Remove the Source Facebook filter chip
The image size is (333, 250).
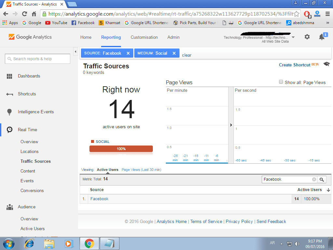coord(128,53)
